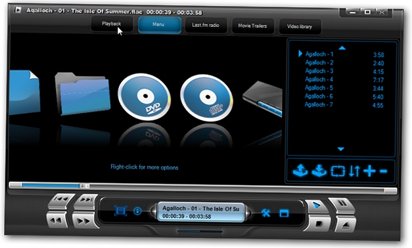
Task: Toggle the repeat loop icon
Action: click(x=338, y=171)
